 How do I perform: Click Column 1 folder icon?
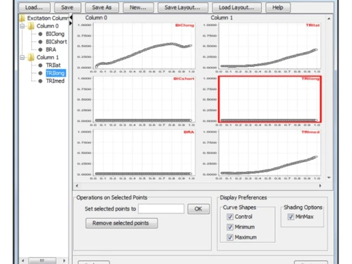click(x=31, y=57)
